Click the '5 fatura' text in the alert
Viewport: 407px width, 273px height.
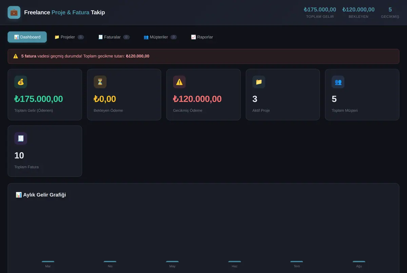pos(28,56)
